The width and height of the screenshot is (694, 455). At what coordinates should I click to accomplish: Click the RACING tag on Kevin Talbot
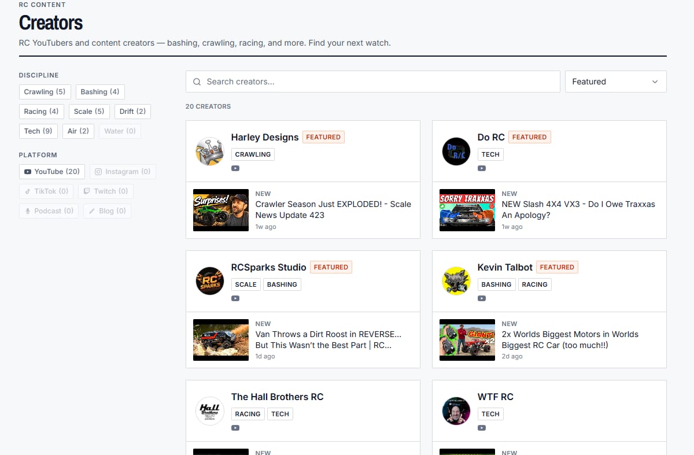[x=535, y=284]
